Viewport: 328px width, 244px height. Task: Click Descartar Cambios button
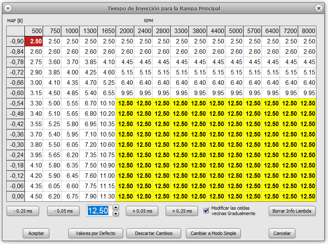pos(154,233)
